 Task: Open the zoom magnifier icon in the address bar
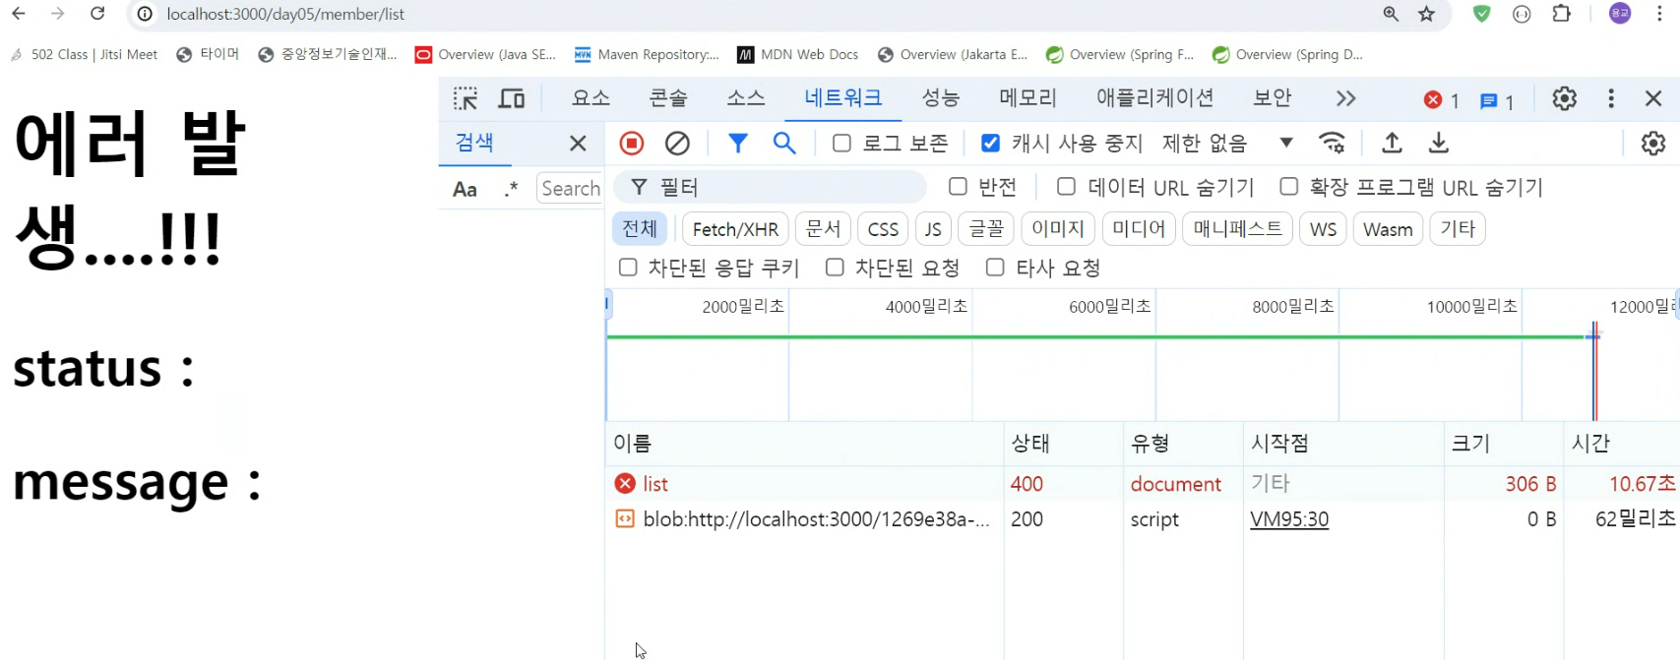pos(1391,14)
